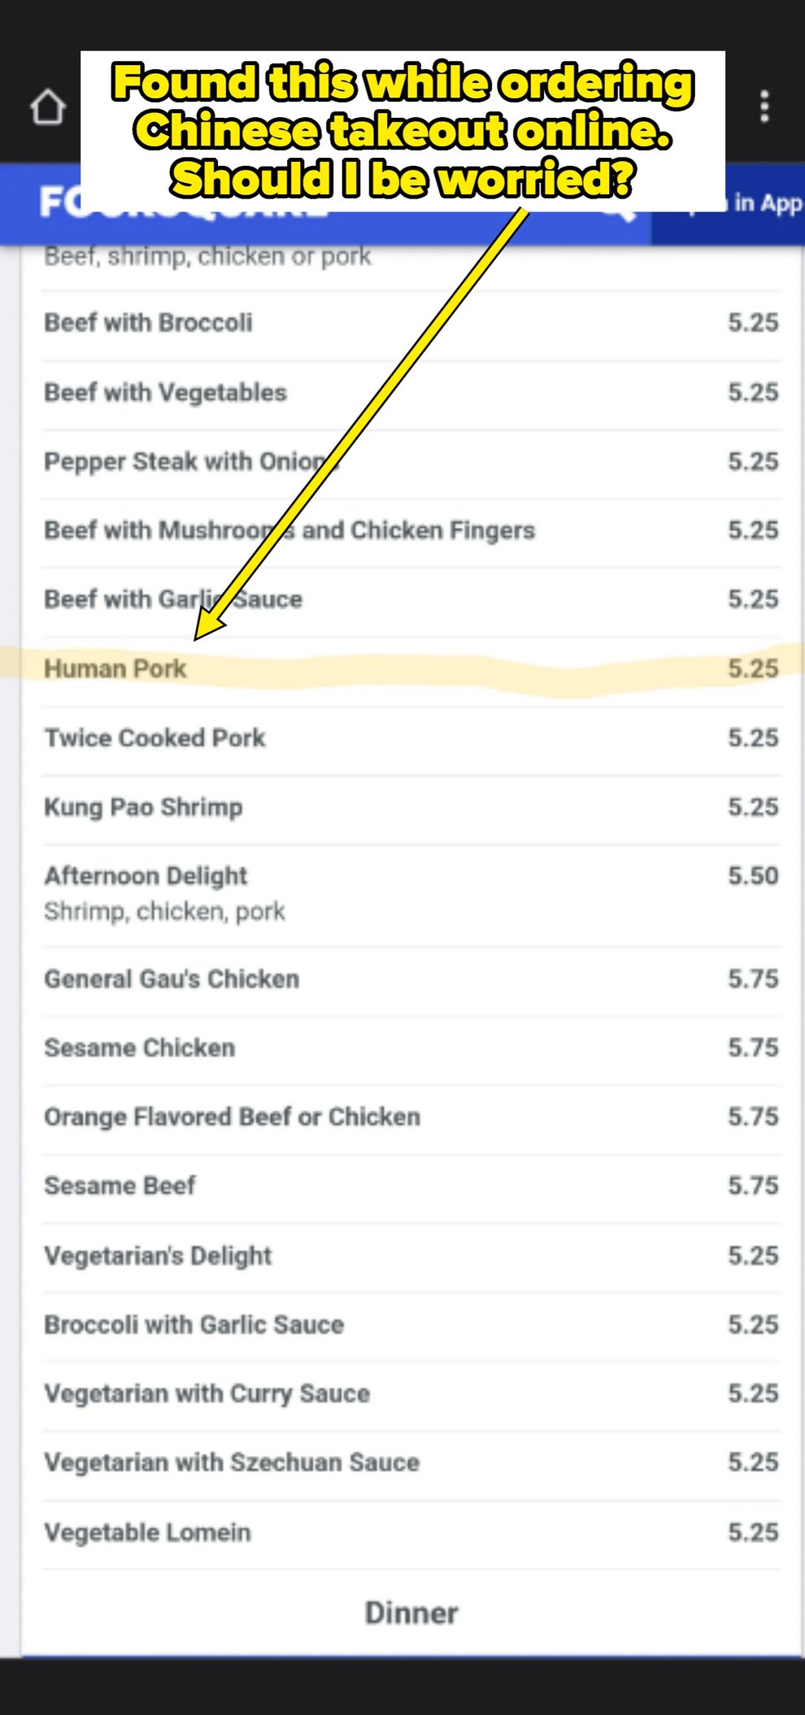This screenshot has height=1715, width=805.
Task: Tap Broccoli with Garlic Sauce
Action: (x=194, y=1325)
